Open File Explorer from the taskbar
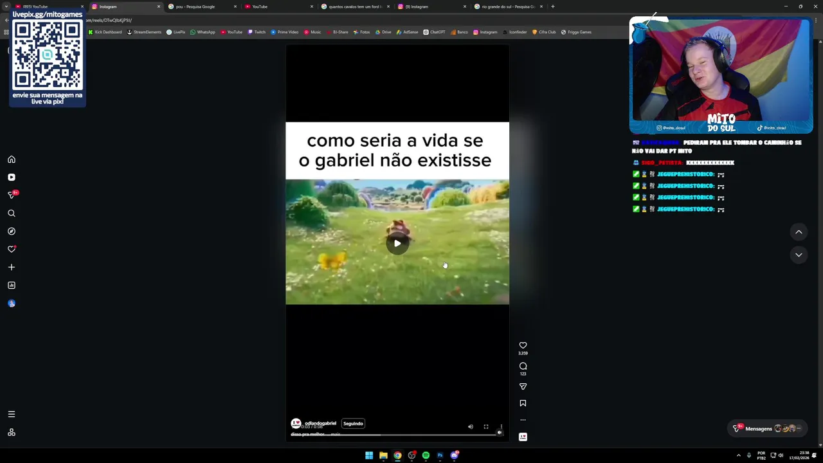The height and width of the screenshot is (463, 823). tap(383, 455)
